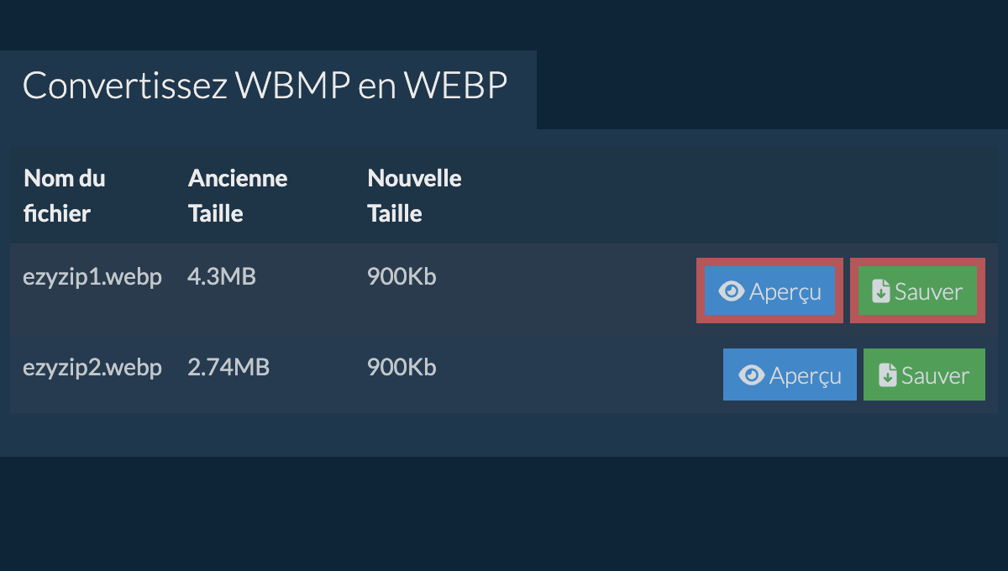The image size is (1008, 571).
Task: Click the 'Convertissez WBMP en WEBP' heading
Action: tap(265, 86)
